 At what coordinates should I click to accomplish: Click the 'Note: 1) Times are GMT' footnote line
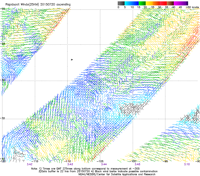85,169
